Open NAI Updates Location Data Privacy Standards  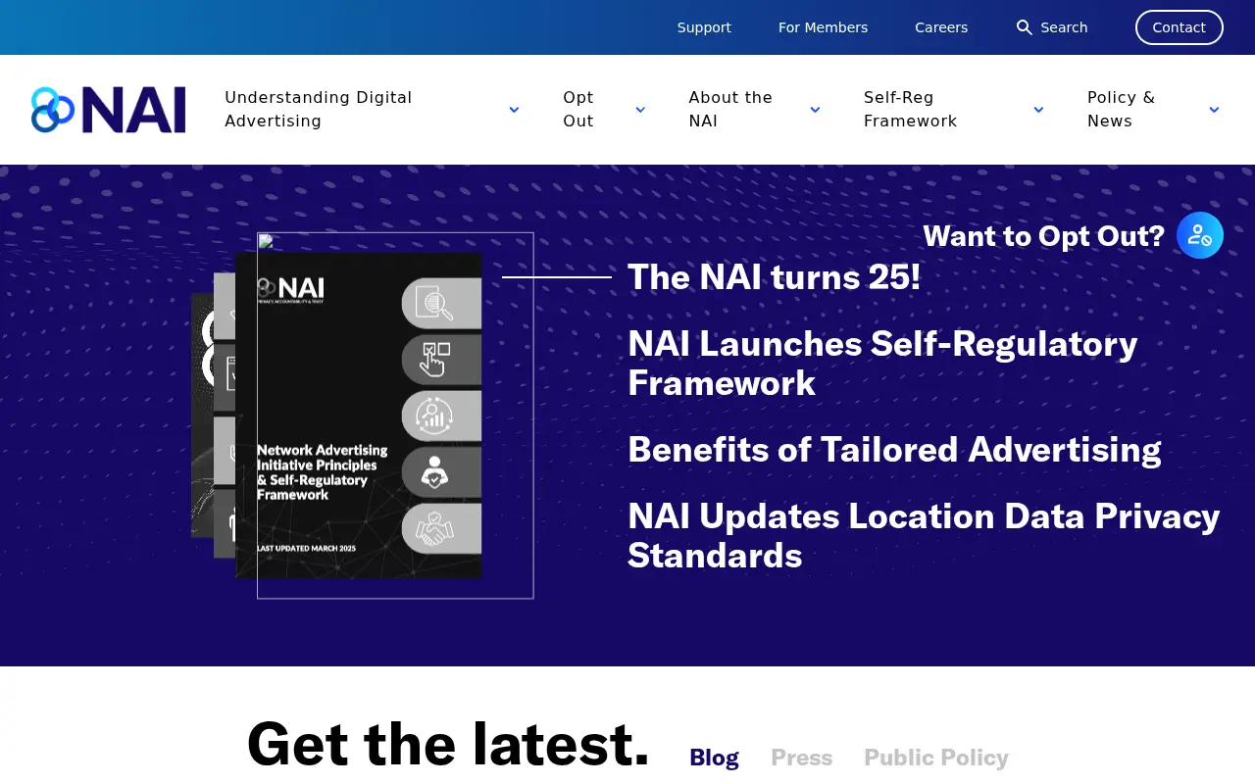tap(924, 535)
